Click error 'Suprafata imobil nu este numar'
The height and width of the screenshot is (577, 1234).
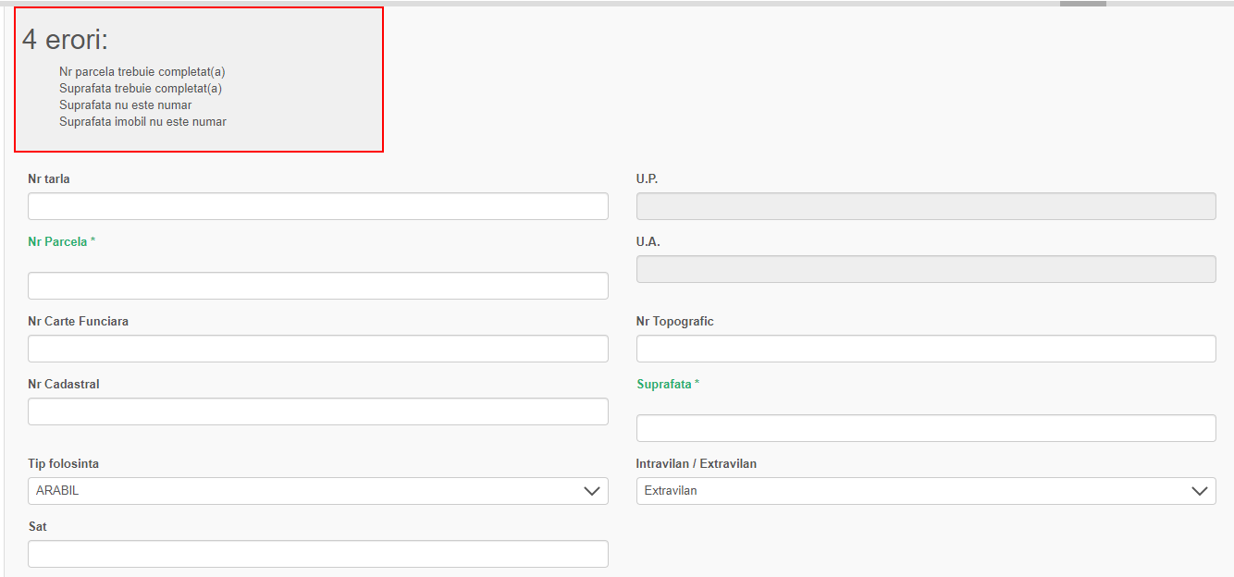(142, 122)
